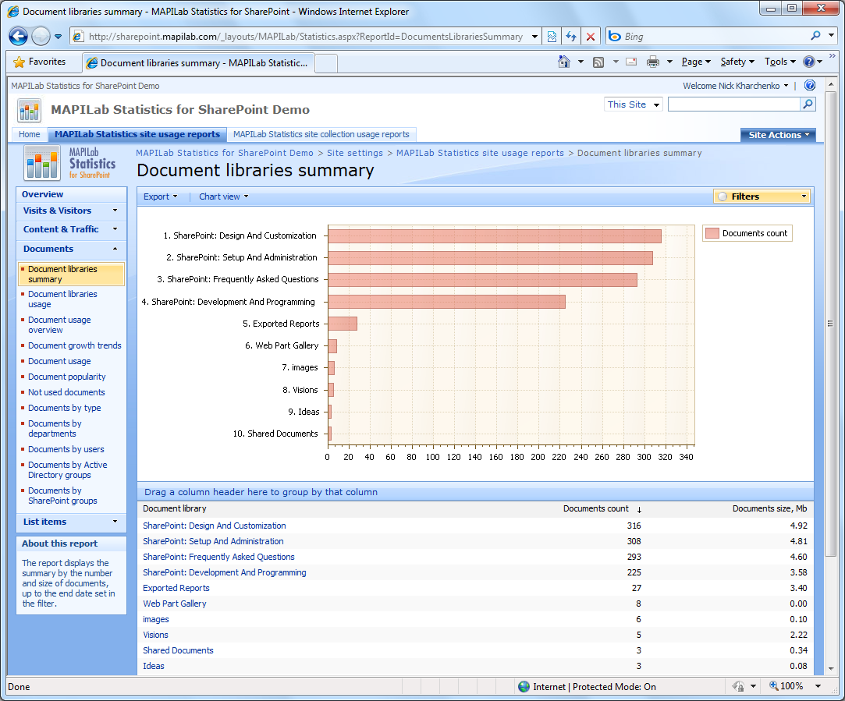
Task: Click in the Bing search box
Action: [714, 37]
